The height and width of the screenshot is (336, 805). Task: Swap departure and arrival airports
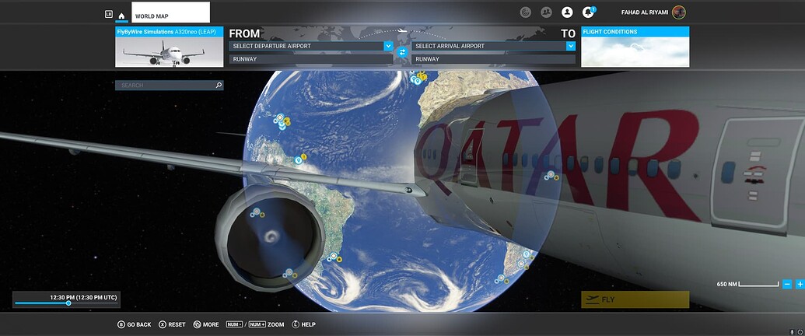pyautogui.click(x=403, y=52)
